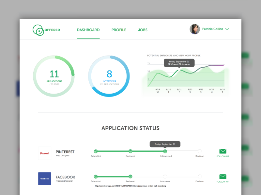Click the Offered logo icon

tap(38, 30)
